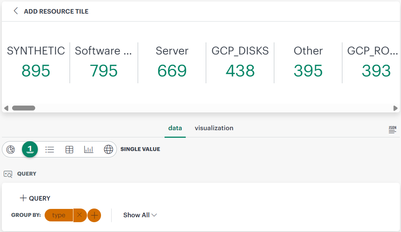401x232 pixels.
Task: Choose the table visualization icon
Action: coord(69,149)
